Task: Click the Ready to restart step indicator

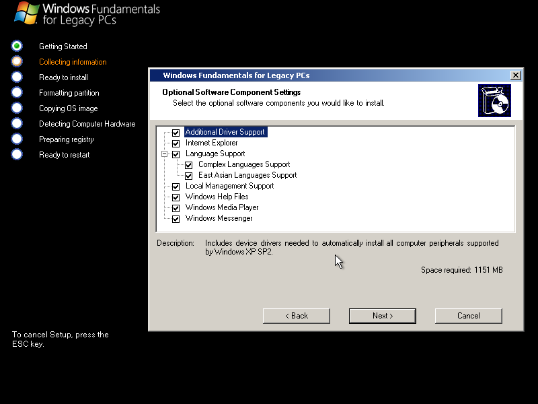Action: [17, 154]
